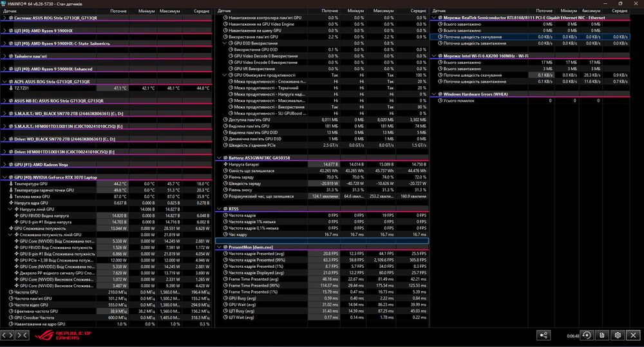This screenshot has width=644, height=347.
Task: Click chip icon of Windows Hardware Errors (WHEA) header
Action: [x=440, y=95]
